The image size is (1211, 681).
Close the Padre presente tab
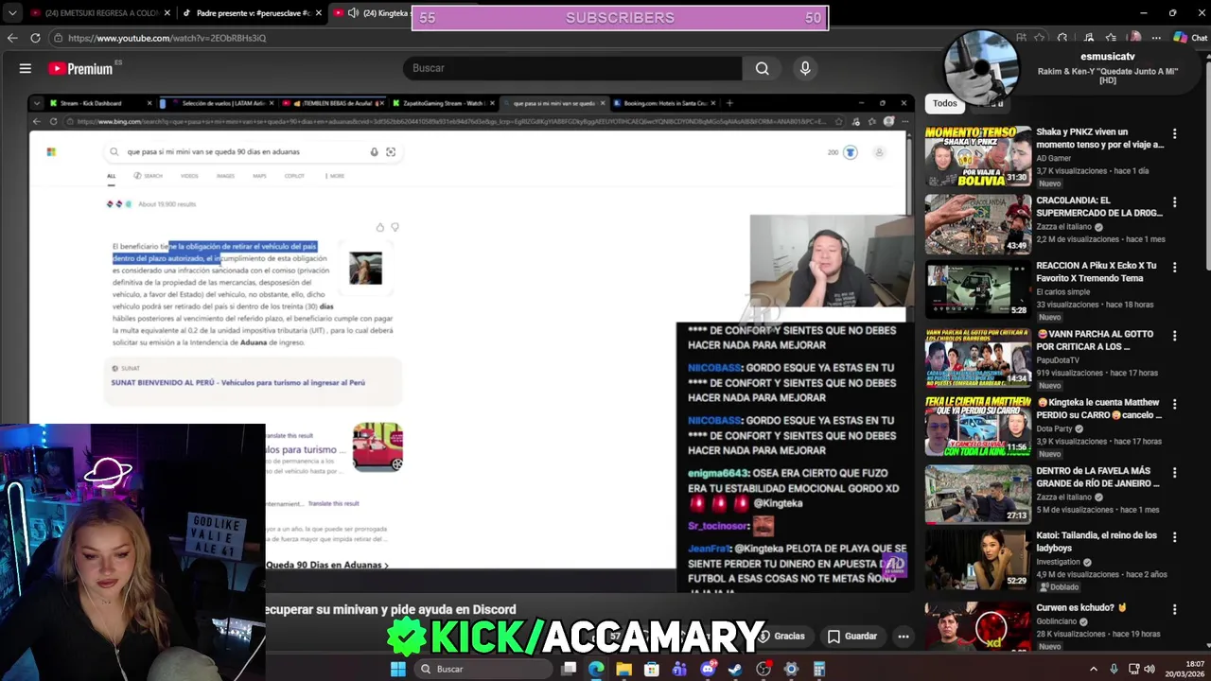pos(319,13)
